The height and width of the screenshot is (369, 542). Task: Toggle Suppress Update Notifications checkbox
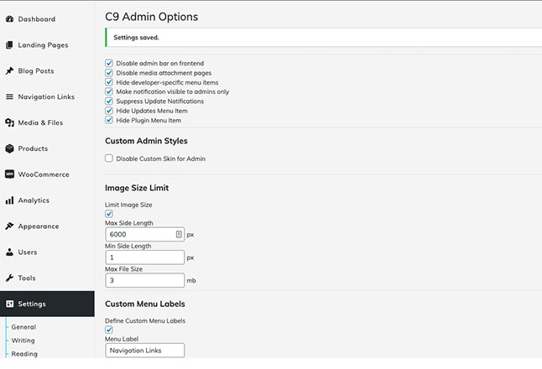pos(109,101)
